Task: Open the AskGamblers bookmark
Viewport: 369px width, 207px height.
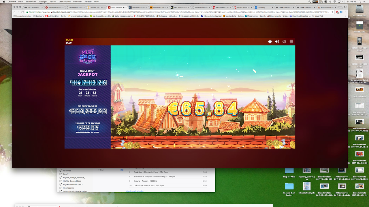Action: [56, 16]
